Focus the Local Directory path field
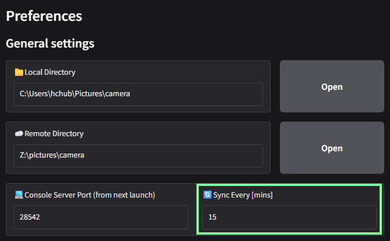The image size is (390, 241). [x=138, y=94]
